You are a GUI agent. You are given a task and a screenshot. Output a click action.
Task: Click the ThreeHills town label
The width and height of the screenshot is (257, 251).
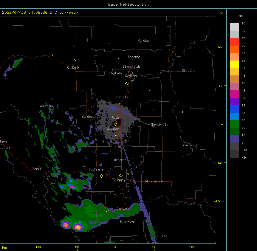pos(159,125)
